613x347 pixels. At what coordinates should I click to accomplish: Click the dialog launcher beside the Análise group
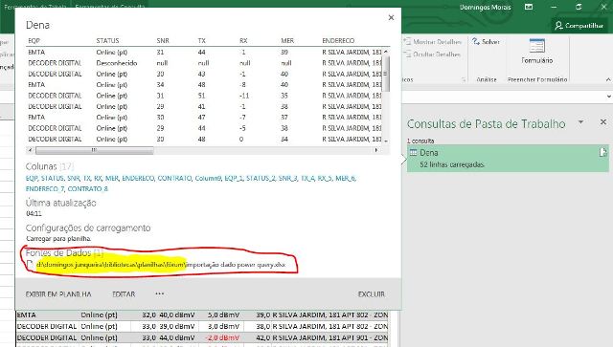point(464,79)
